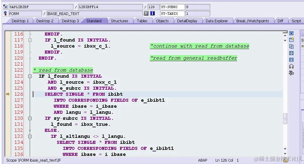
Task: Click the IBASE_READ_TEXT field
Action: tap(95, 14)
